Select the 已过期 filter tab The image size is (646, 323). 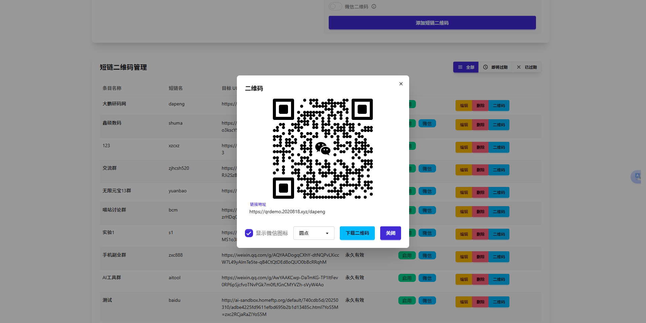(x=527, y=67)
